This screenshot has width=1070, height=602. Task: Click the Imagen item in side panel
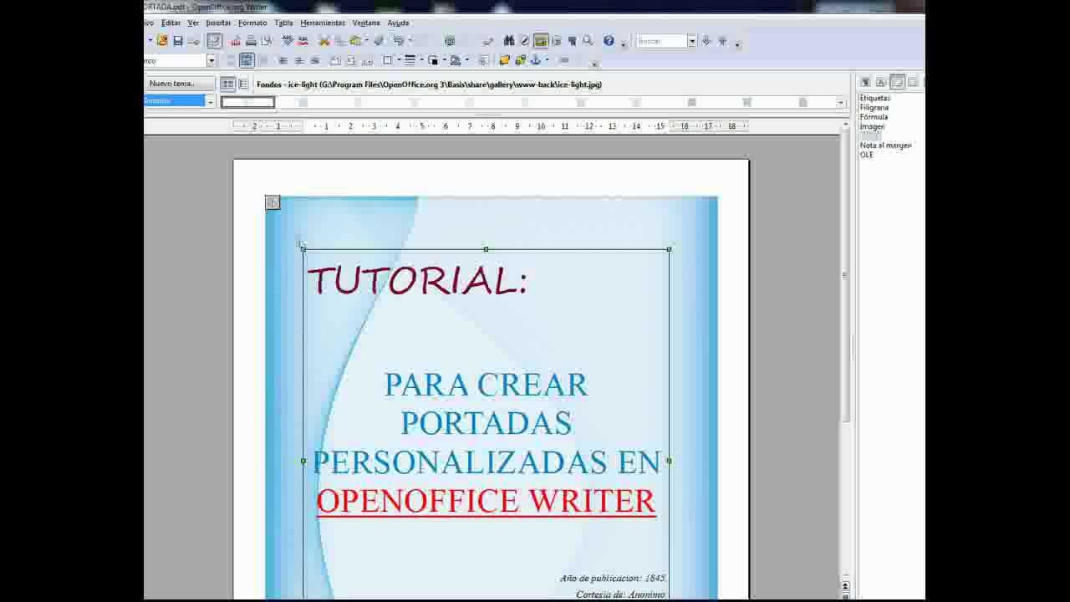click(872, 126)
